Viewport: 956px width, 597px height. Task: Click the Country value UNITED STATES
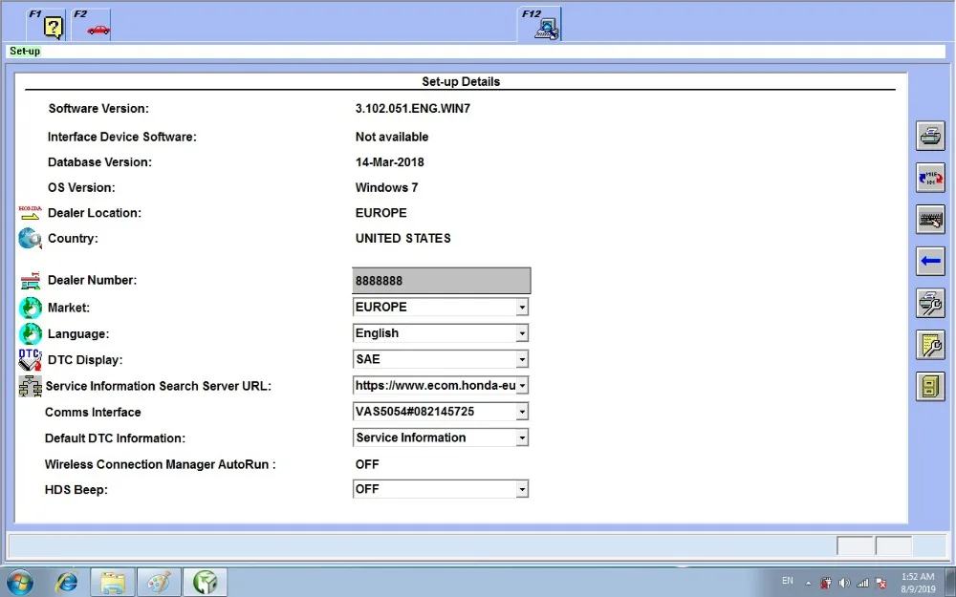403,238
